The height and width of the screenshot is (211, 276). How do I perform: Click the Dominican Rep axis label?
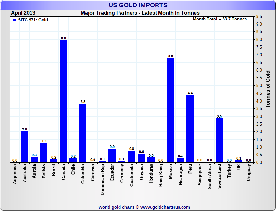click(102, 180)
